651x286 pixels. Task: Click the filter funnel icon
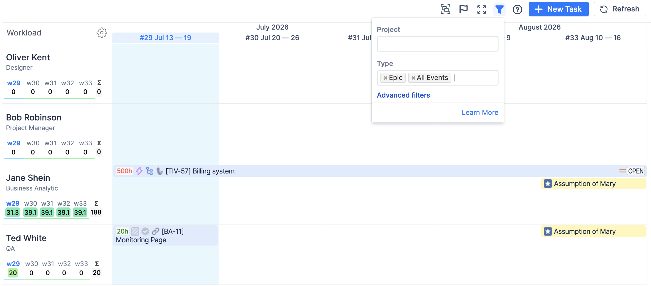499,9
